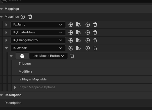This screenshot has height=110, width=152.
Task: Delete the IA_Attack mapping
Action: (x=95, y=48)
